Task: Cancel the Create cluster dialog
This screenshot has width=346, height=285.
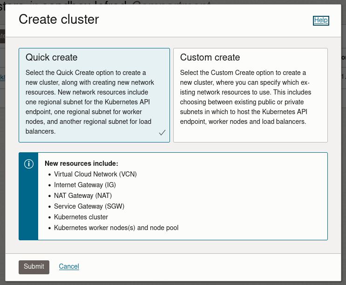Action: (x=69, y=266)
